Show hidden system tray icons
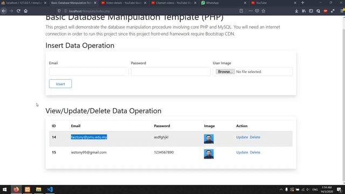345x194 pixels. (281, 189)
